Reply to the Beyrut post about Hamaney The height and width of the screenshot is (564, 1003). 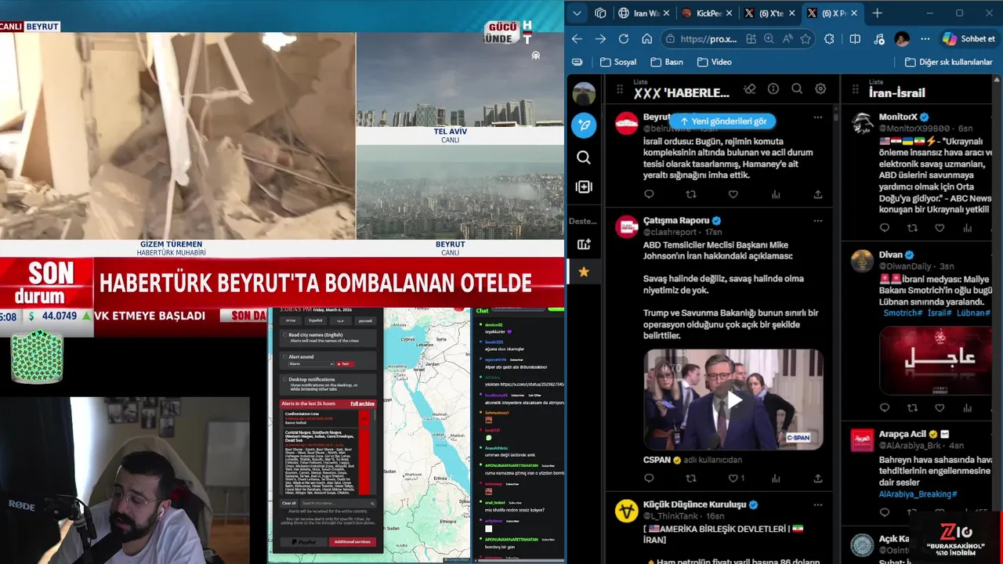point(649,194)
